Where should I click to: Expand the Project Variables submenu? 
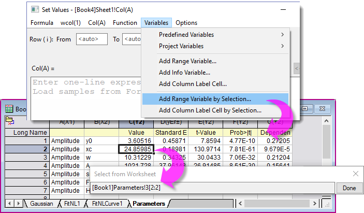tap(282, 46)
